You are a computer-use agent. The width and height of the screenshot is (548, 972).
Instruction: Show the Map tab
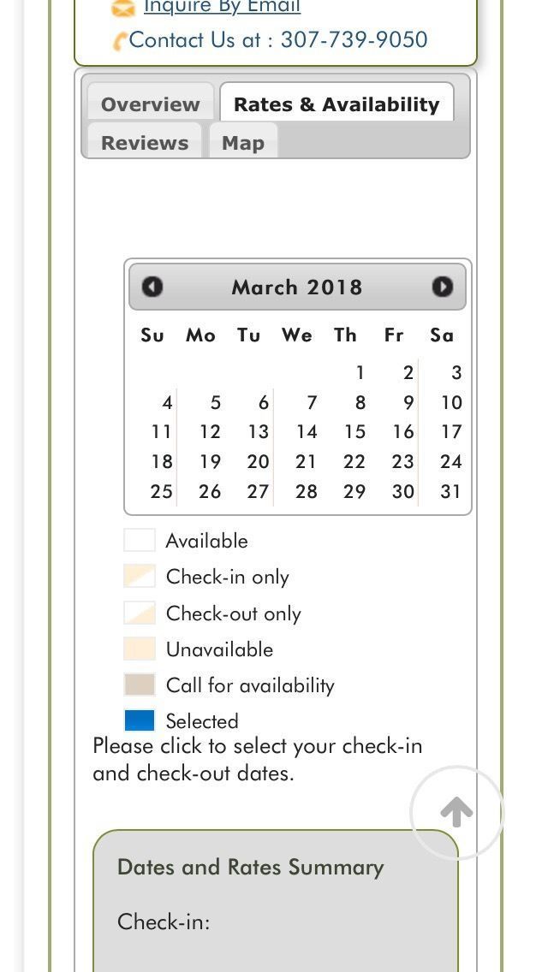[243, 143]
